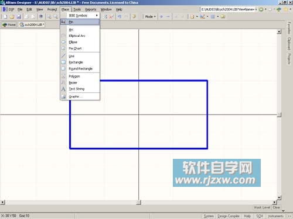Open the Mode dropdown
The height and width of the screenshot is (219, 293).
150,16
